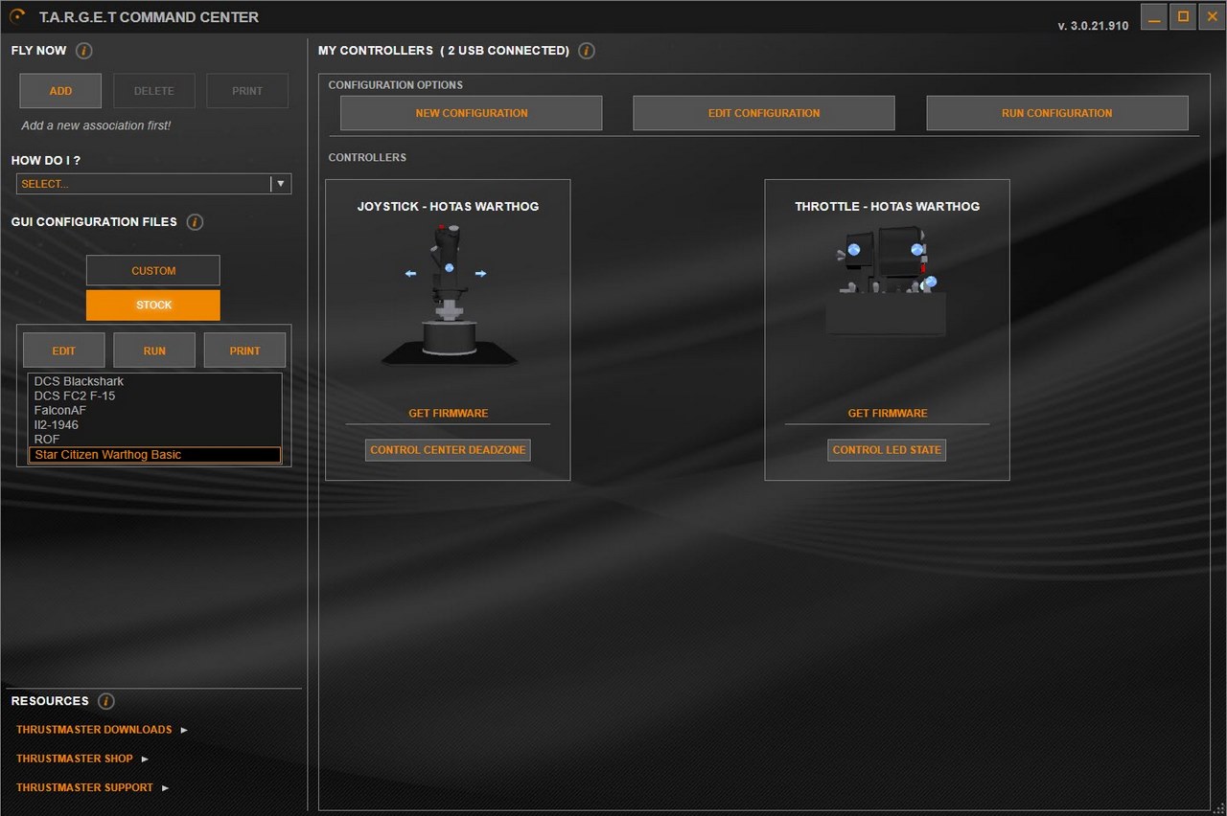Click EDIT CONFIGURATION button
The height and width of the screenshot is (816, 1227).
click(x=764, y=113)
